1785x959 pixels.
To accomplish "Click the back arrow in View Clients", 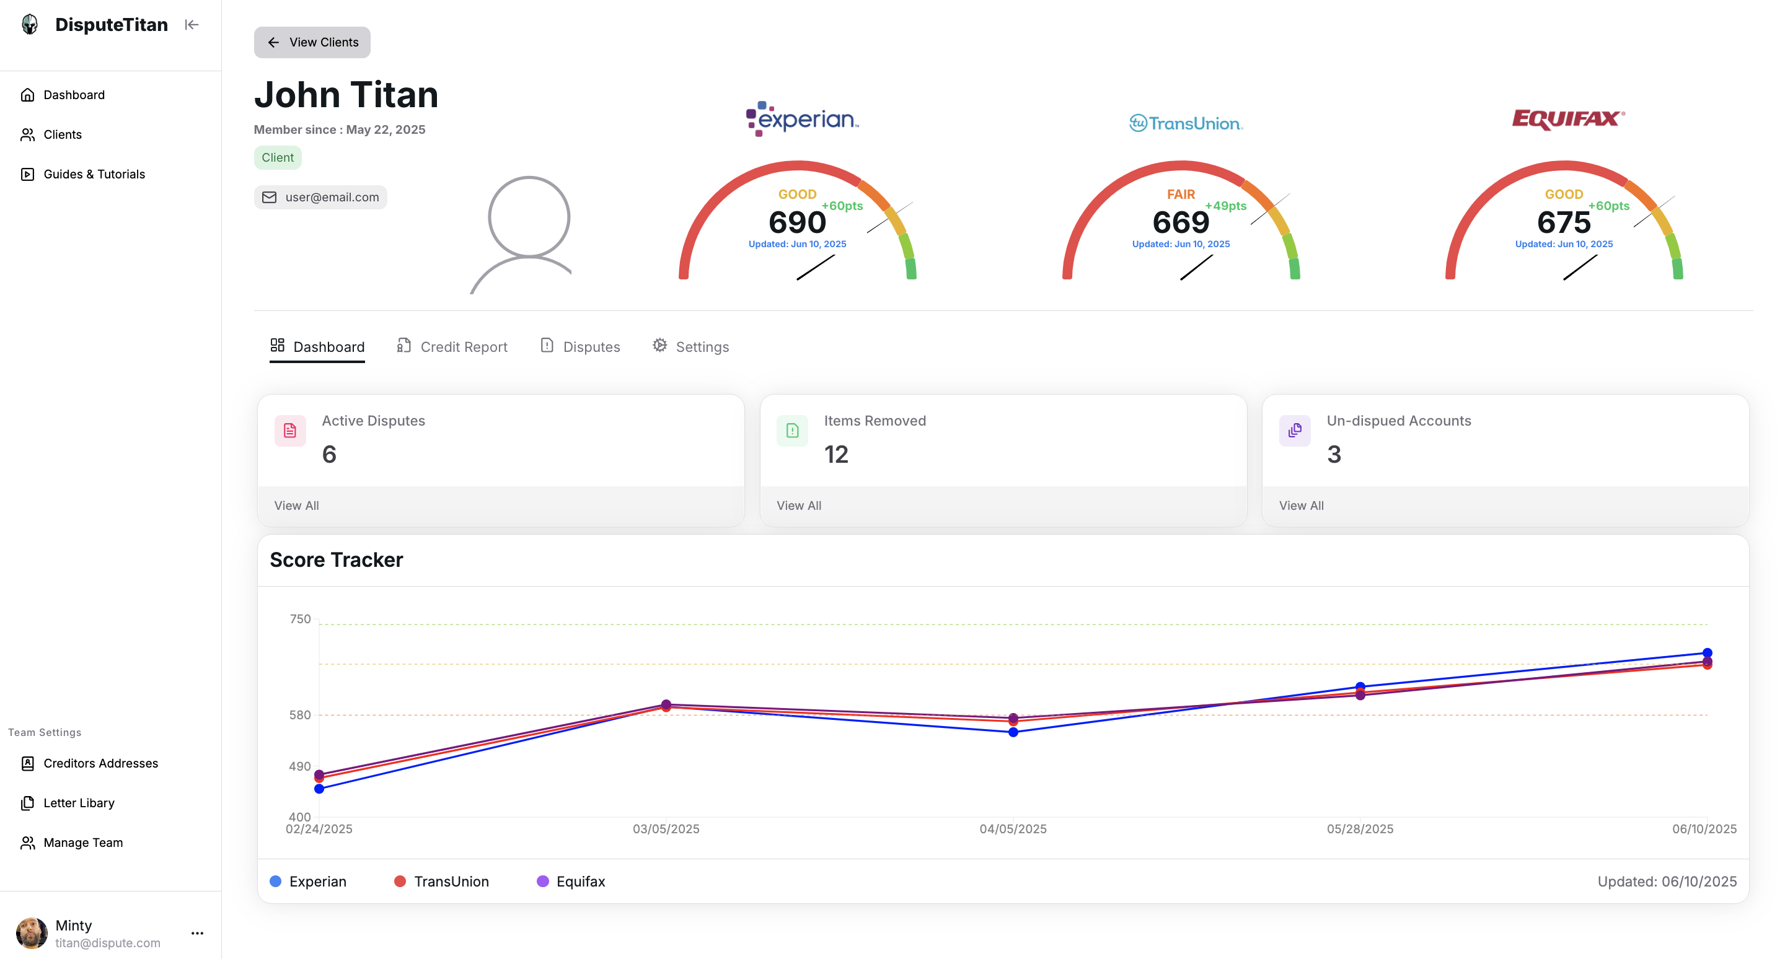I will [x=274, y=42].
